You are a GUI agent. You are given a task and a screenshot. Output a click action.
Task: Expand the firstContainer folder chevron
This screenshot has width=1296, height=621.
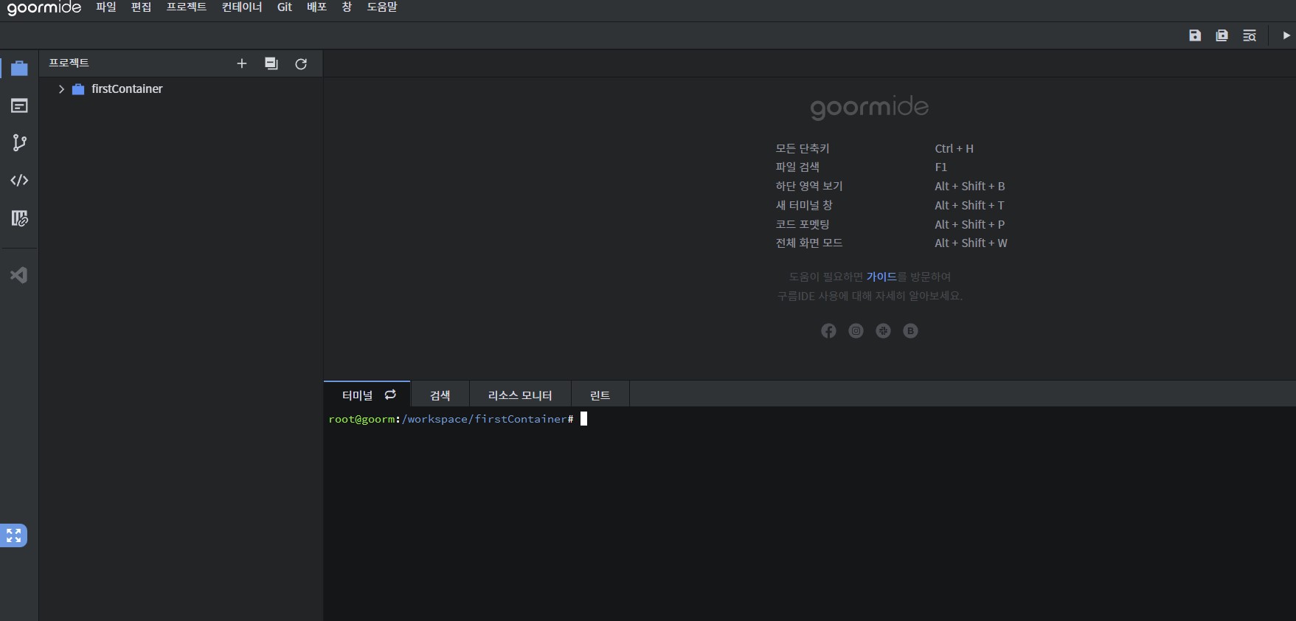[61, 89]
